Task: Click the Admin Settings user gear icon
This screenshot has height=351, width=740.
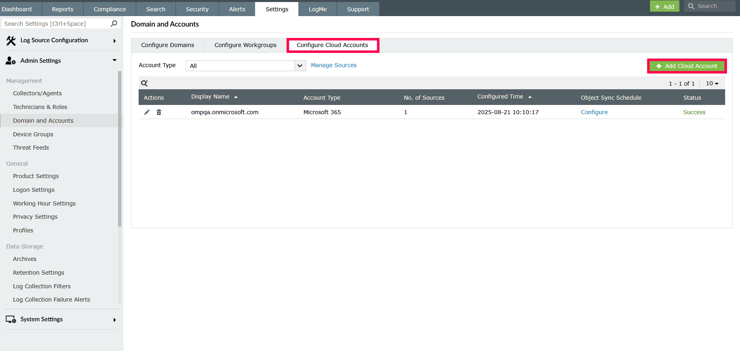Action: click(x=11, y=61)
